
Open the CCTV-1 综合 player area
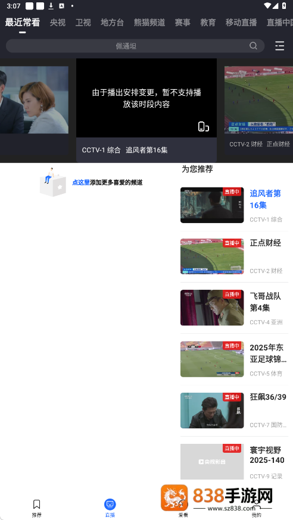click(146, 98)
